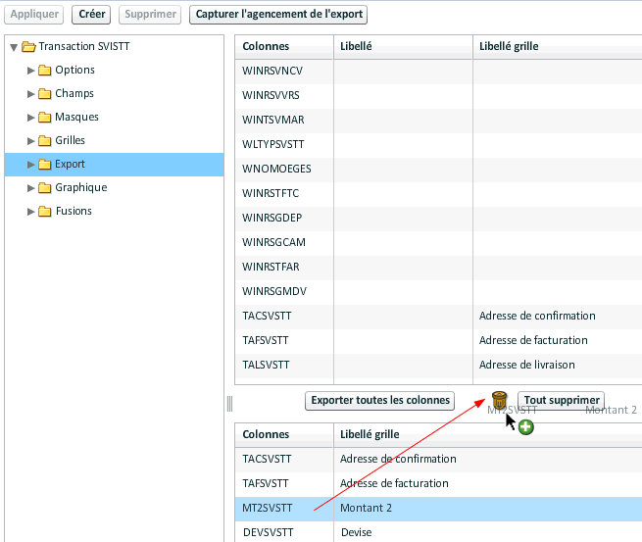Click the panel splitter handle

(229, 403)
